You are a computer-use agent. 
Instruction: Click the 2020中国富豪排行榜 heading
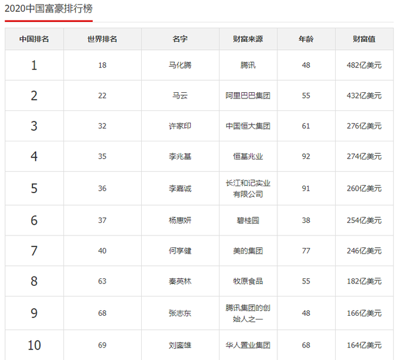(49, 9)
